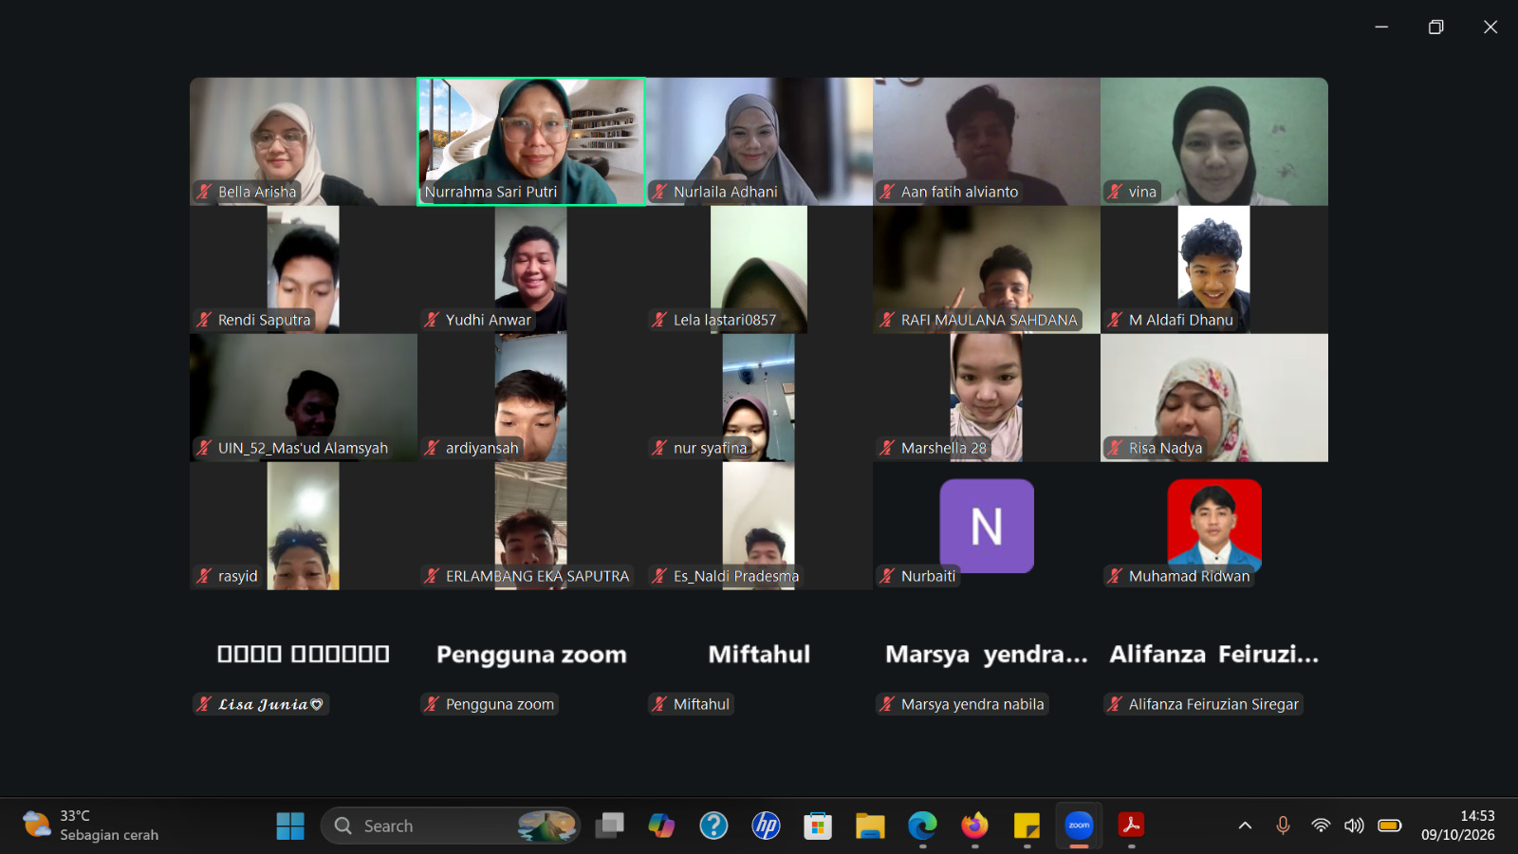Open the HP app in taskbar
The height and width of the screenshot is (854, 1518).
(766, 826)
